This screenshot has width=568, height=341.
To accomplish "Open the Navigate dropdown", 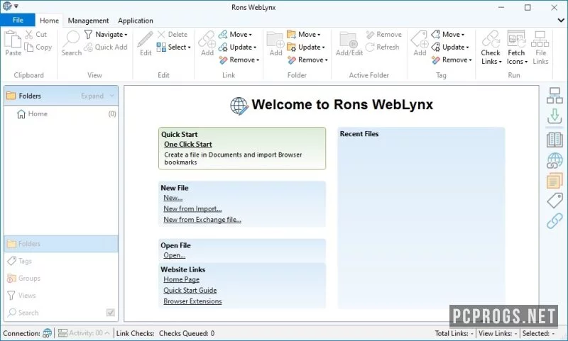I will pos(106,34).
